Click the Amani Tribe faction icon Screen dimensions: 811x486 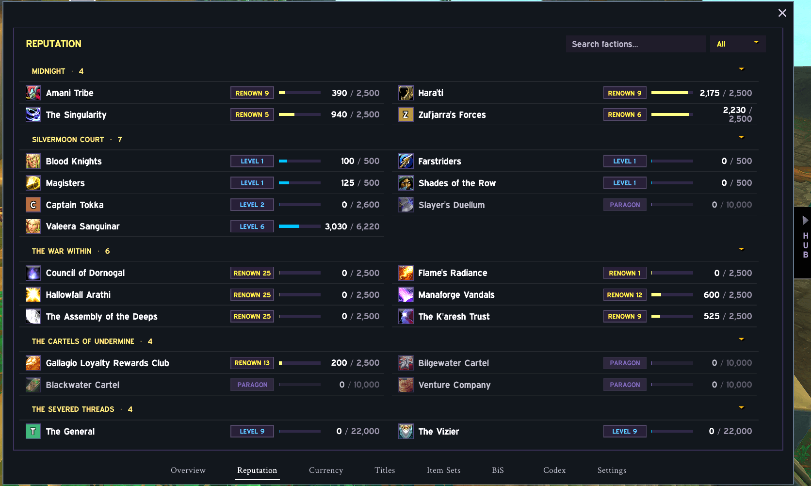[33, 93]
